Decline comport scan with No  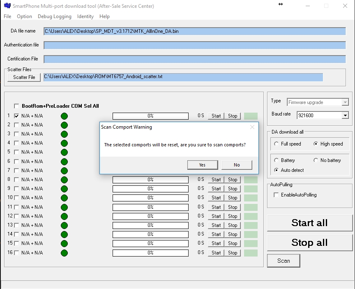click(237, 165)
